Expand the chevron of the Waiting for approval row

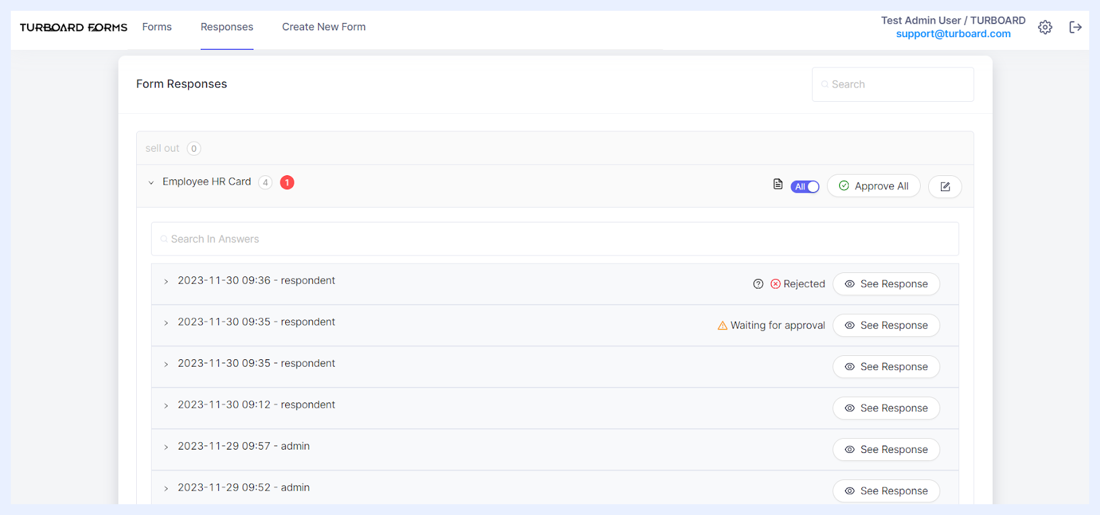(166, 323)
